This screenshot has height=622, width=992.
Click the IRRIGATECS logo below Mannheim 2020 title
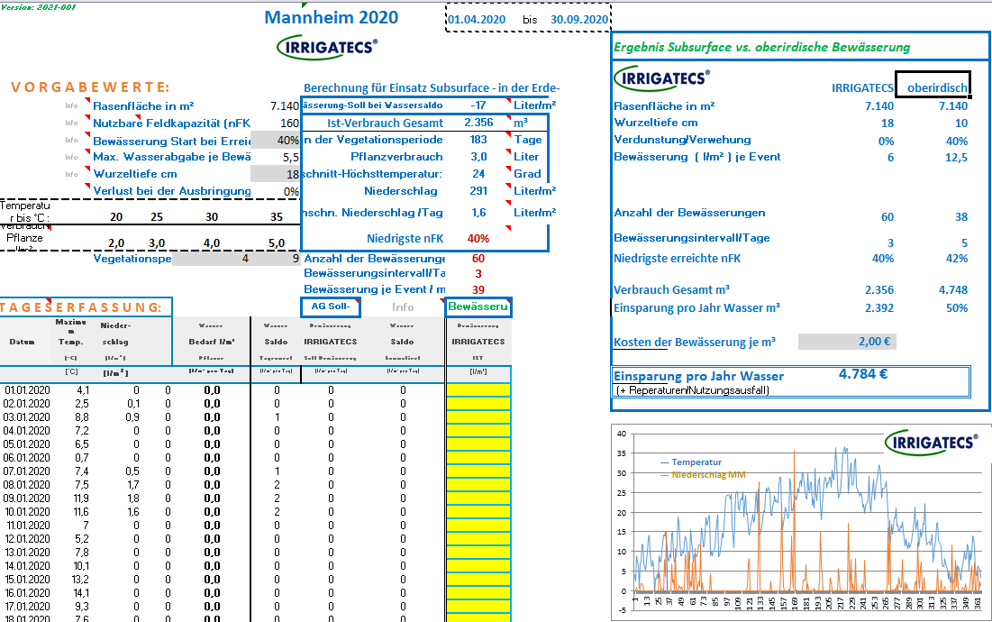pos(327,48)
